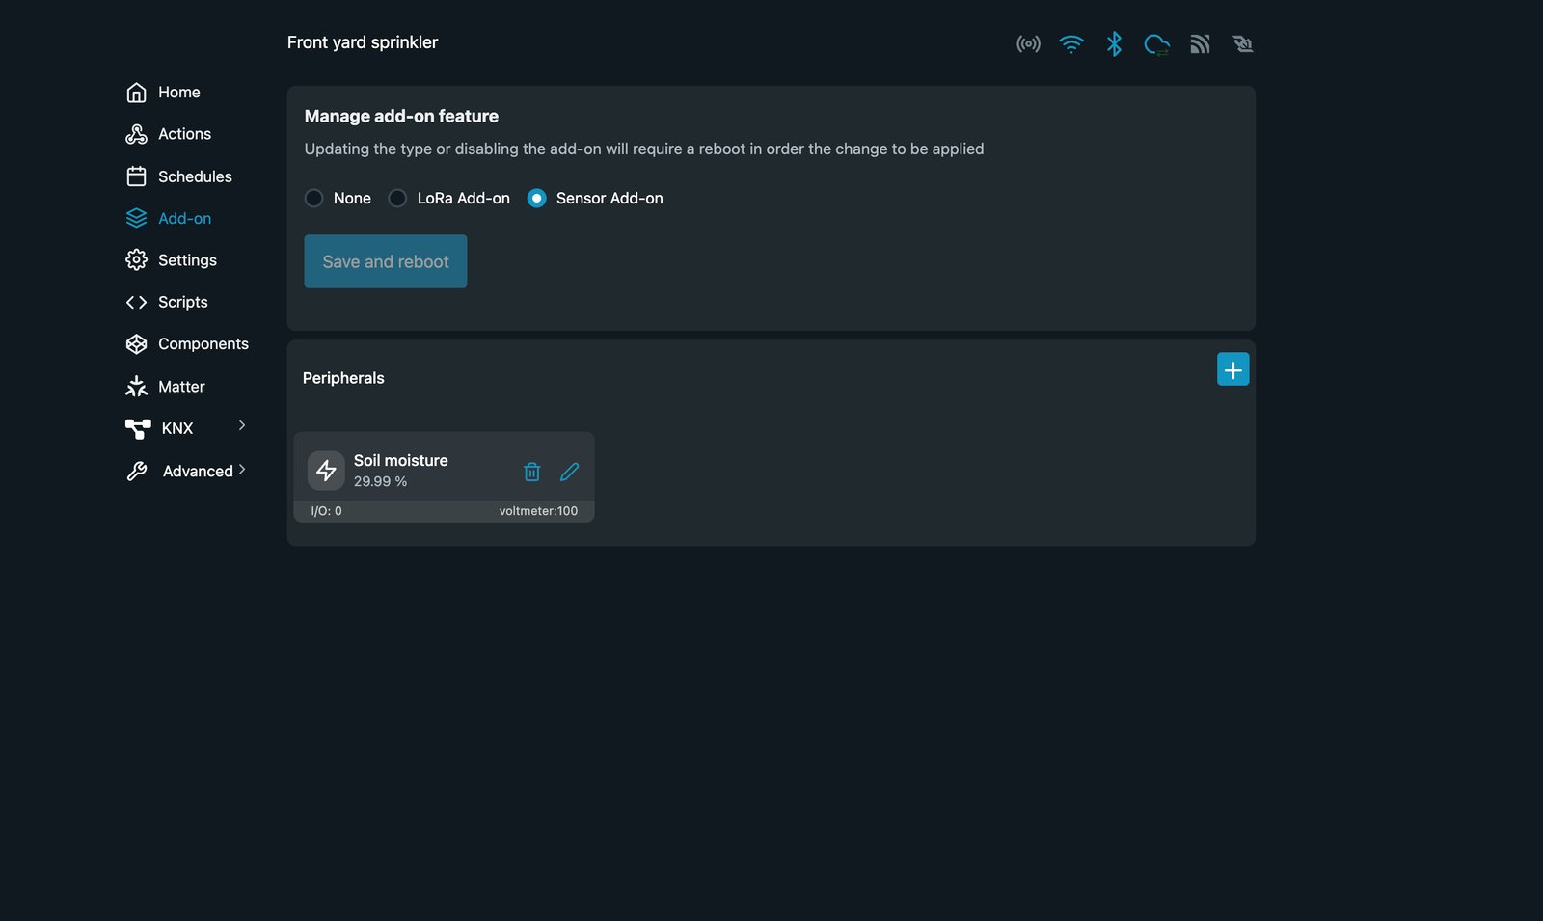Add a new peripheral with plus button
Viewport: 1543px width, 921px height.
(x=1233, y=369)
